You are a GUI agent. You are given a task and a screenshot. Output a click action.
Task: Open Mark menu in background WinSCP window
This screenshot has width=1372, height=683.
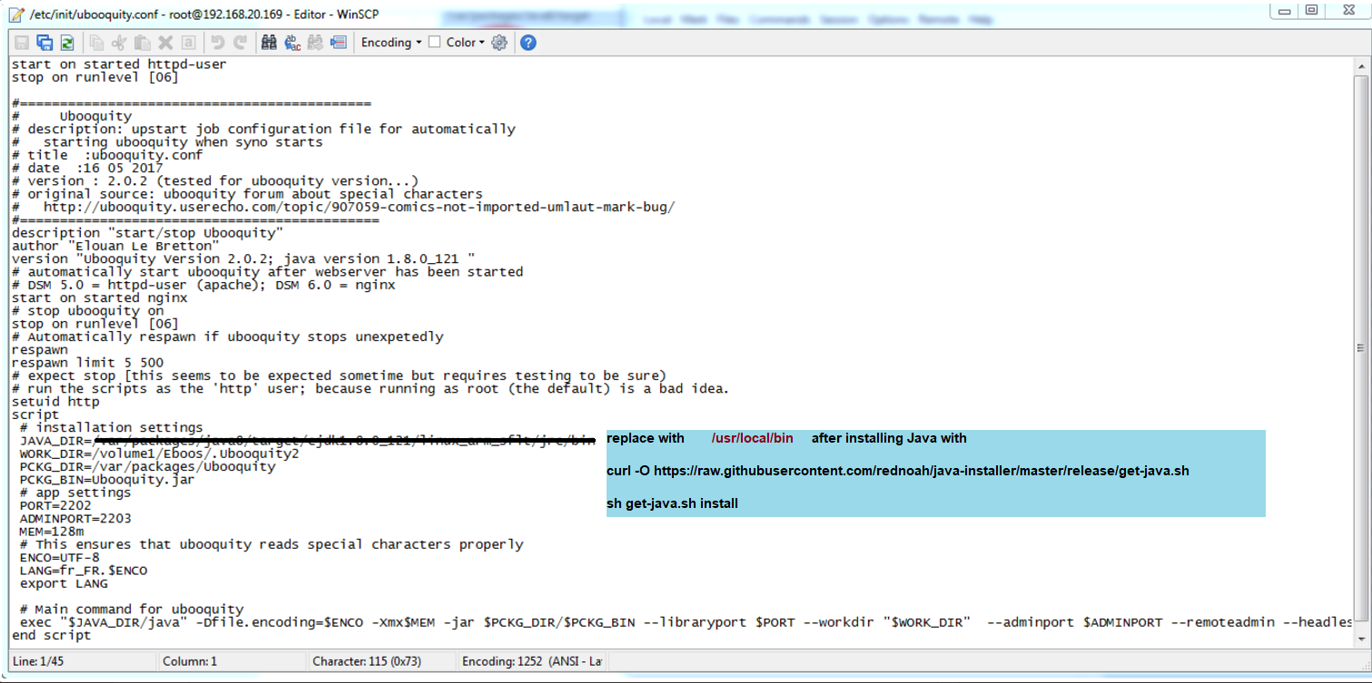pyautogui.click(x=695, y=19)
